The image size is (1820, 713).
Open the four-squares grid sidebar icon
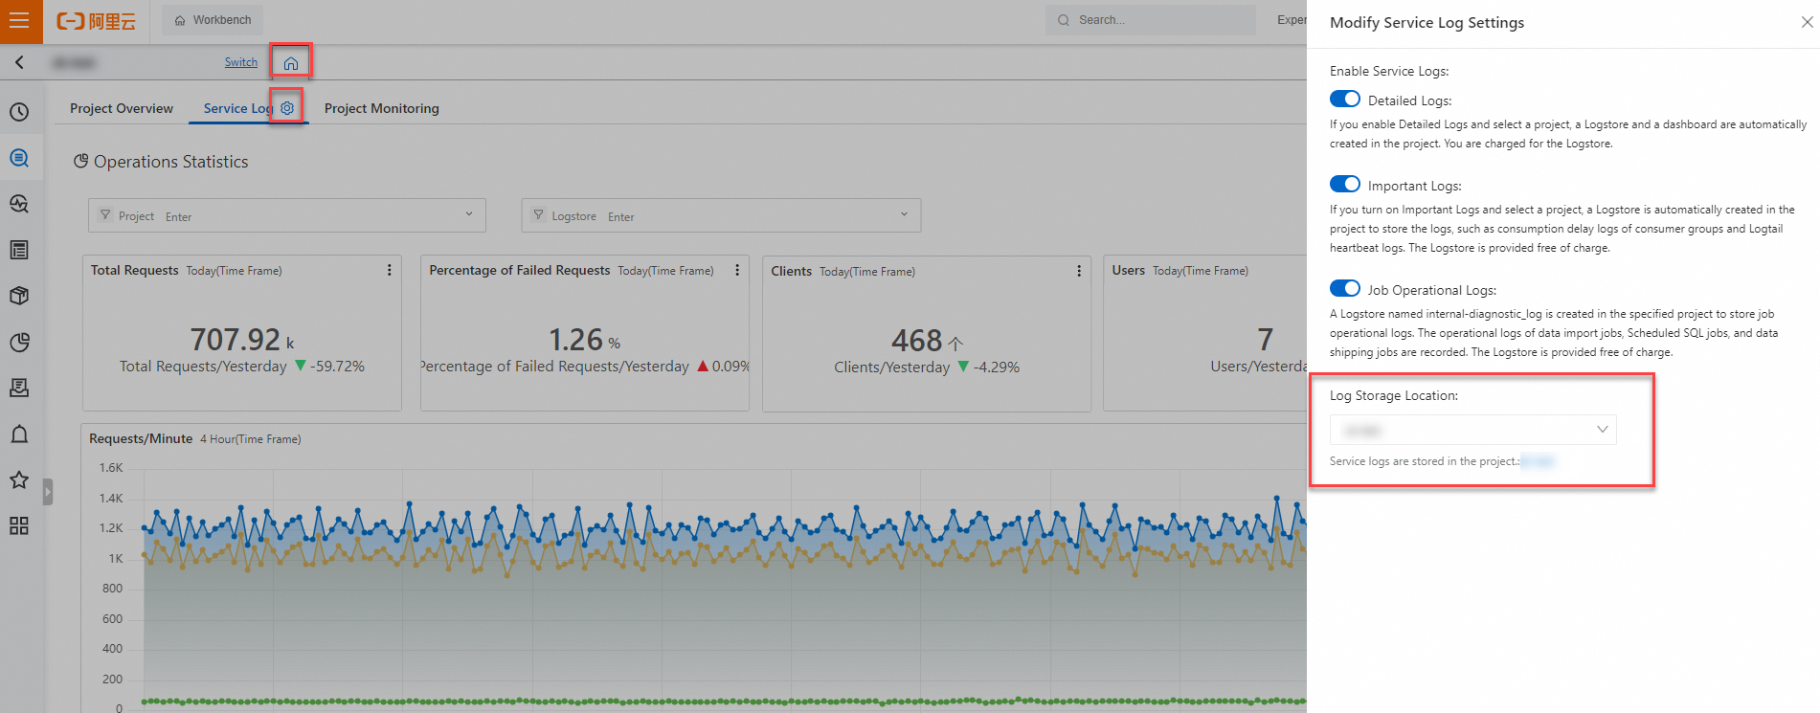[x=19, y=525]
